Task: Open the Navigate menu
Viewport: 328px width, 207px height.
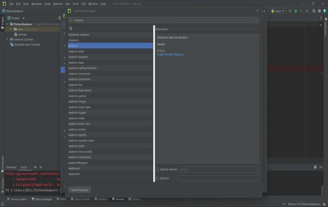Action: (x=37, y=4)
